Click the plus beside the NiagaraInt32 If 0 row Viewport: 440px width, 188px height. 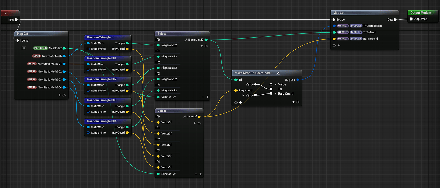point(202,46)
